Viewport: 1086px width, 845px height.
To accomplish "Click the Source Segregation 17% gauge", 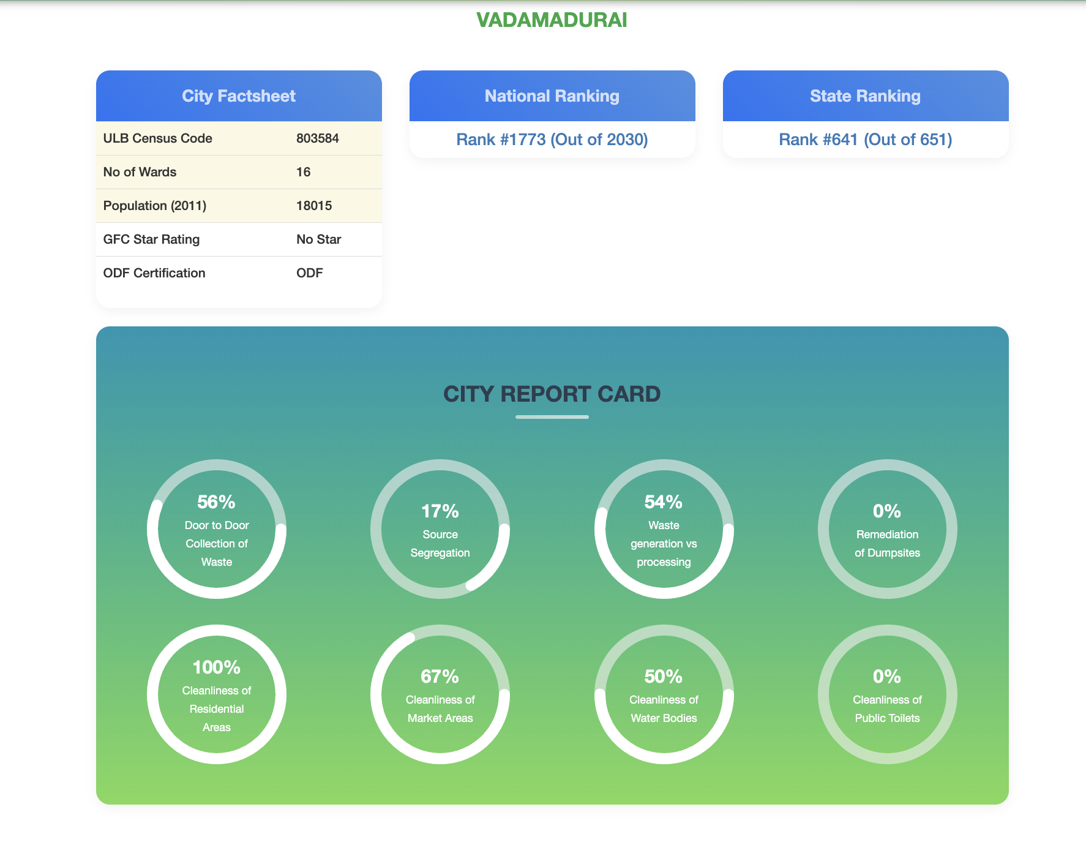I will (x=440, y=529).
